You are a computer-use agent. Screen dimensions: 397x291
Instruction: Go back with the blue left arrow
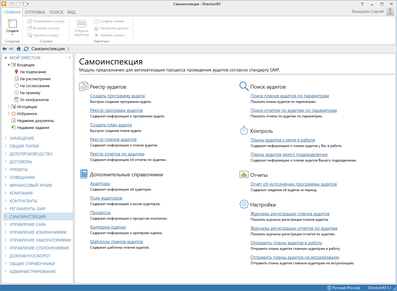(5, 49)
